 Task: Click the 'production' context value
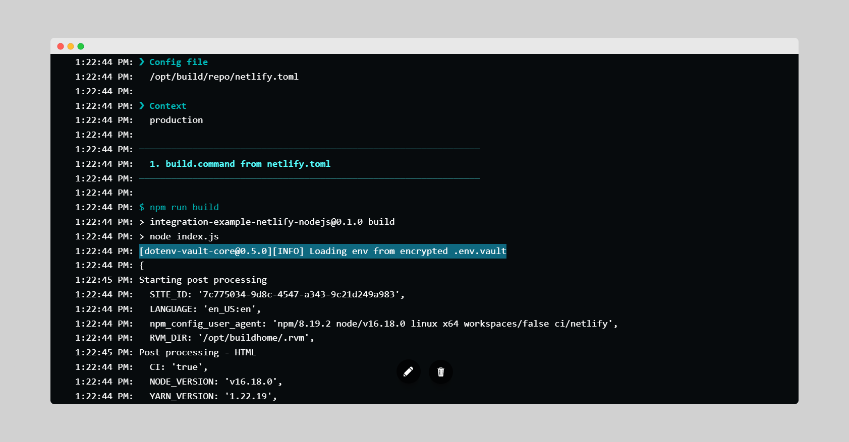tap(176, 120)
